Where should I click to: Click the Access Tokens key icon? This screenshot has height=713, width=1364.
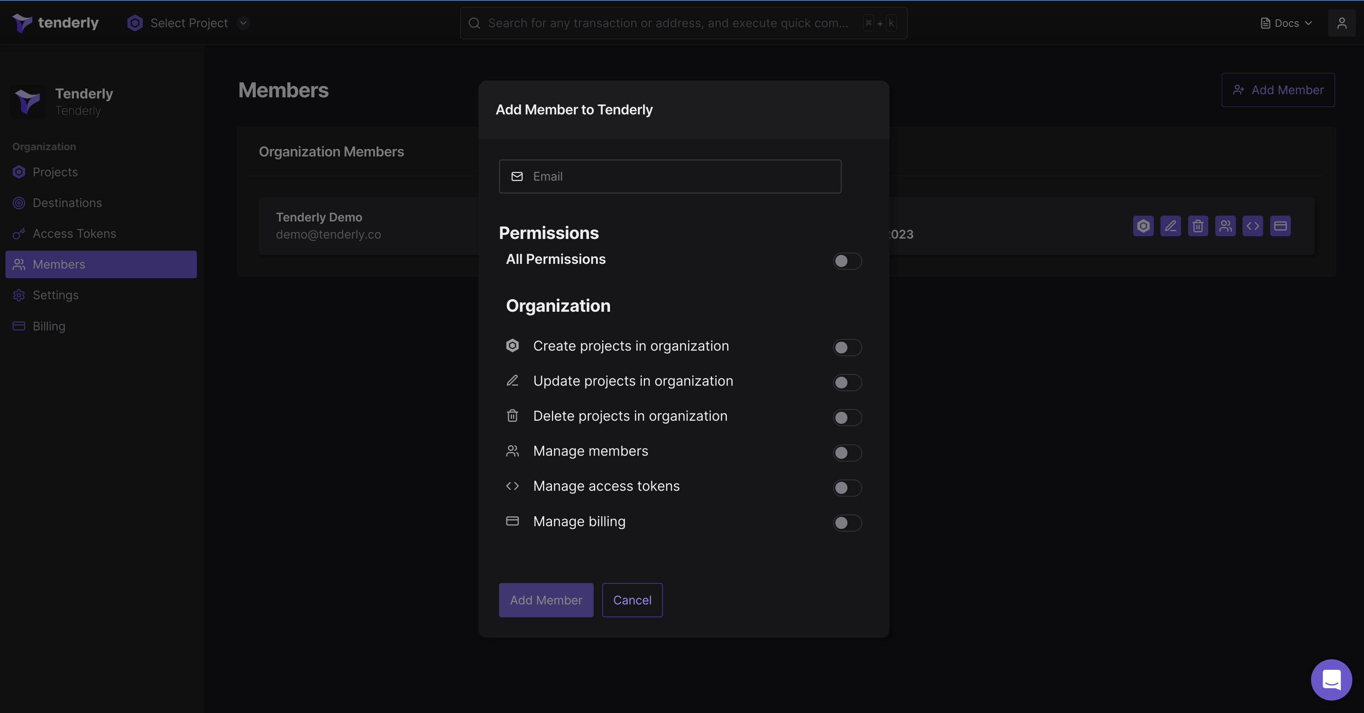tap(19, 234)
